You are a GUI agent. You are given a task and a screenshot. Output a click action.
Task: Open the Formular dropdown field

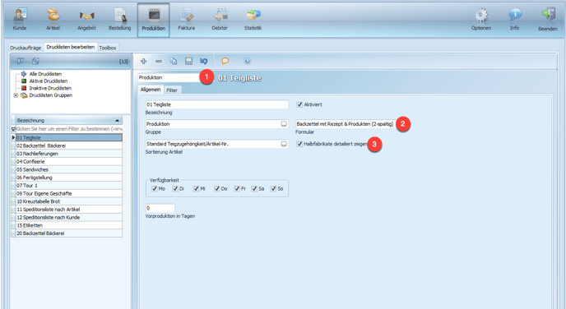[346, 124]
